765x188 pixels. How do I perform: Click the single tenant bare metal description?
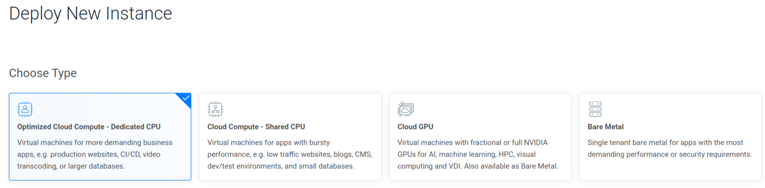click(x=669, y=149)
